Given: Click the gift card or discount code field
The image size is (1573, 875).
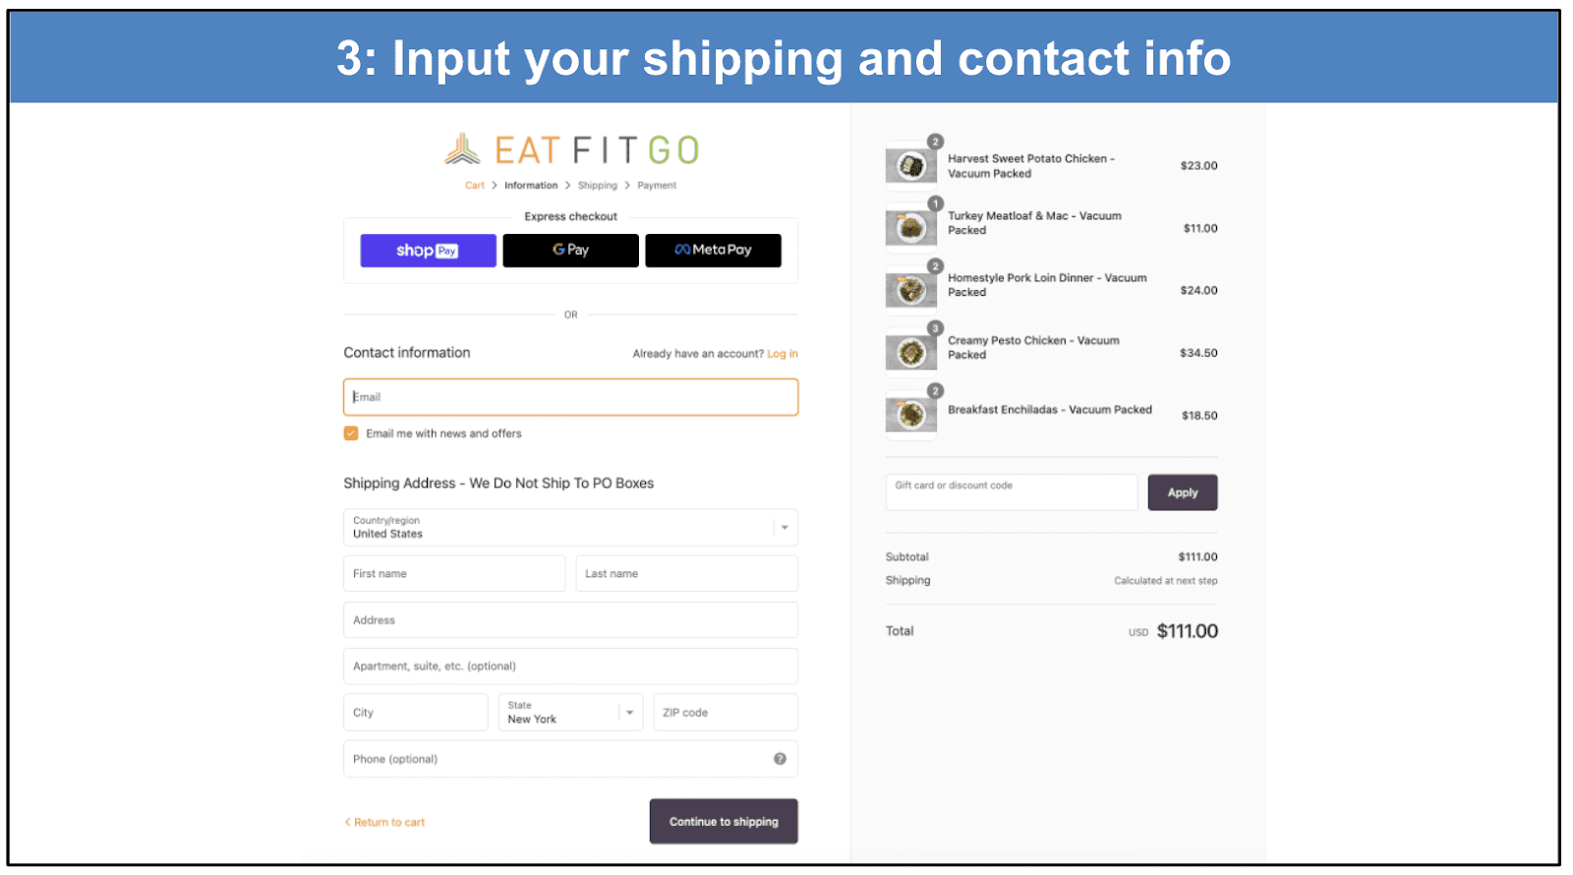Looking at the screenshot, I should [1011, 492].
